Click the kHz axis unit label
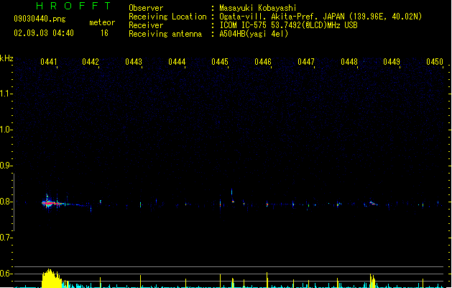This screenshot has height=288, width=452. click(x=6, y=58)
